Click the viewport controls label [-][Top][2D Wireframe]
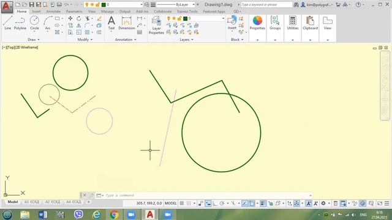Image resolution: width=392 pixels, height=220 pixels. coord(20,47)
